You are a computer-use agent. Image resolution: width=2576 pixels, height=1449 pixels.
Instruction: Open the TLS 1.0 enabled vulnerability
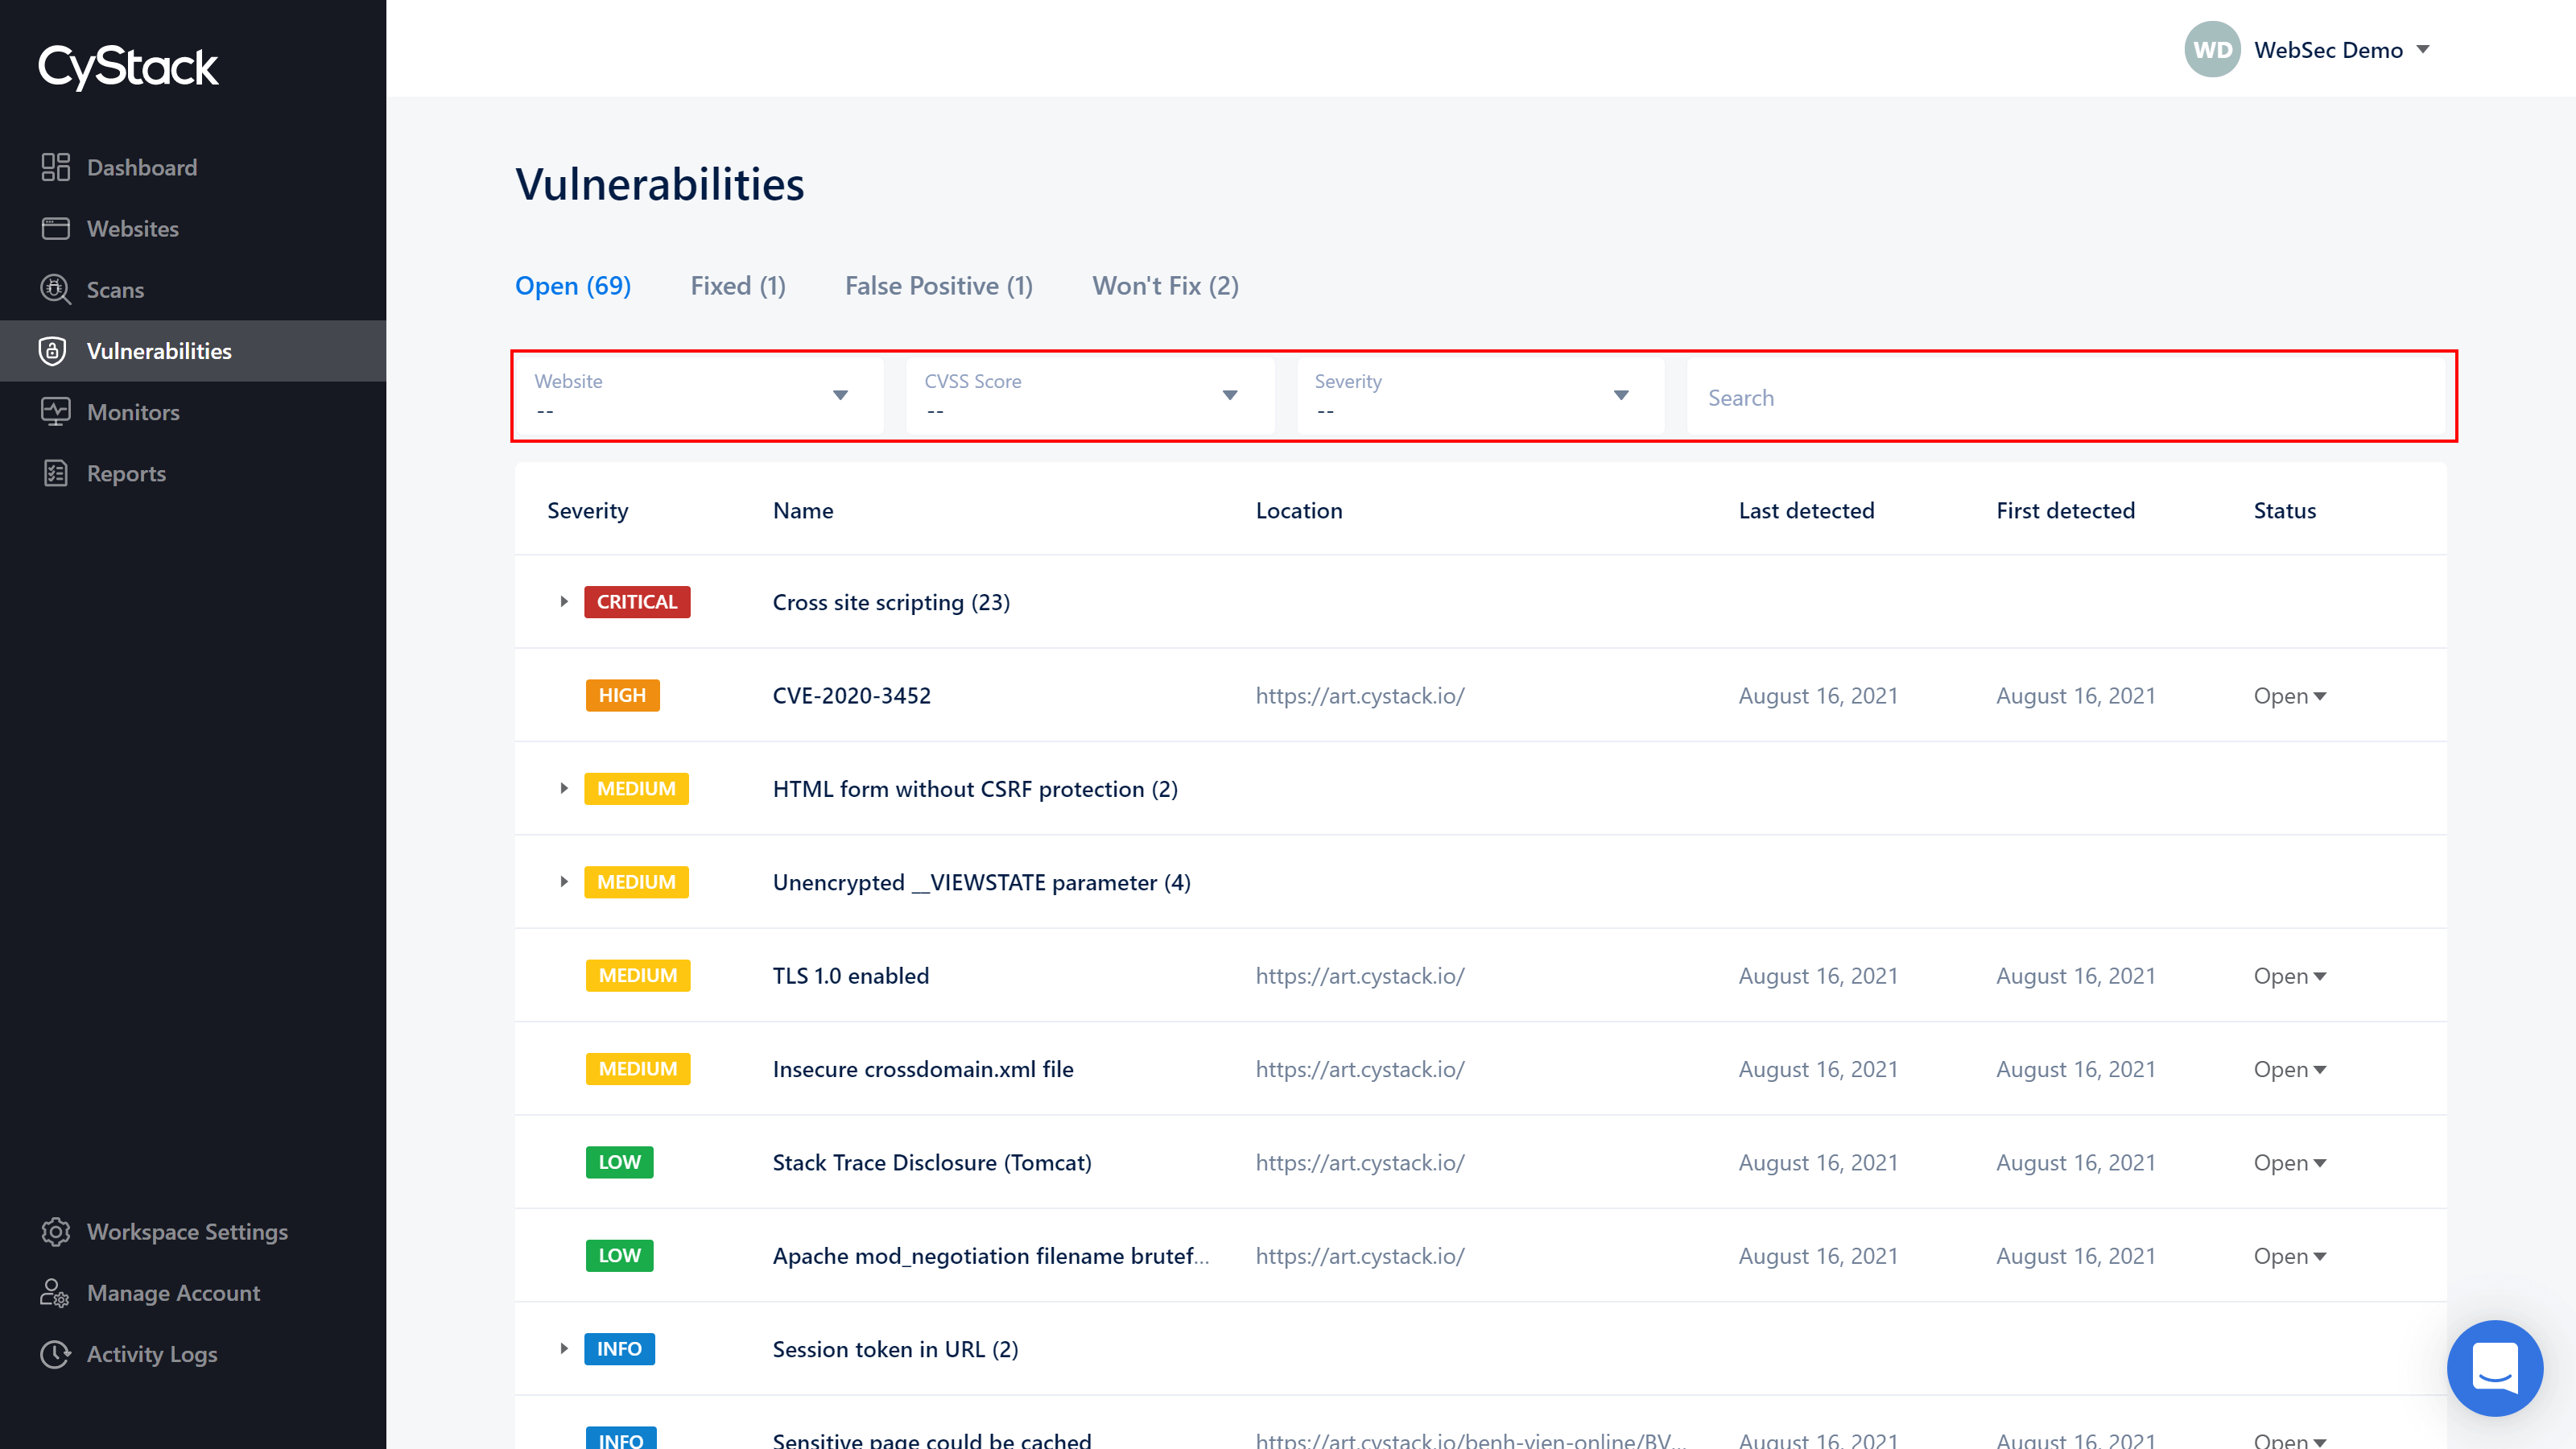[850, 976]
